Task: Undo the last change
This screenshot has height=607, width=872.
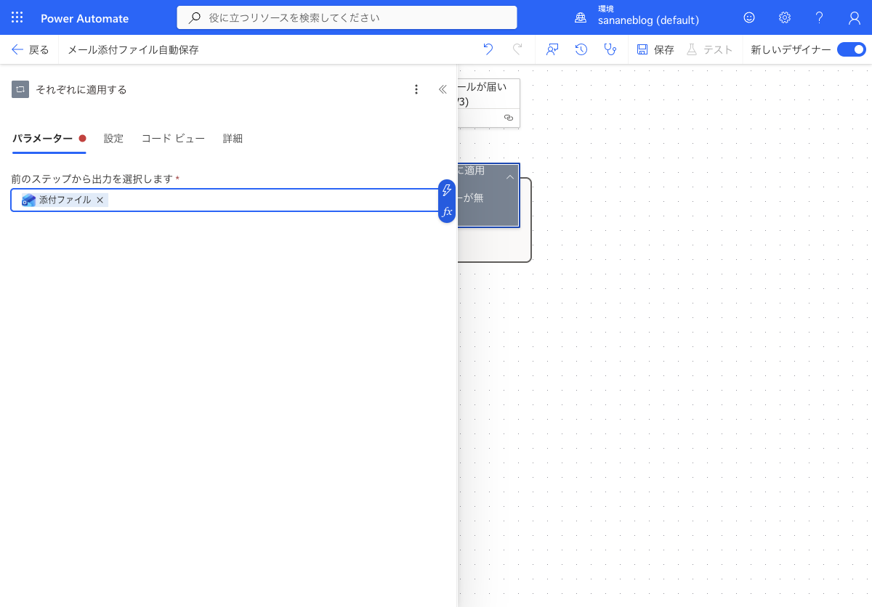Action: click(x=488, y=49)
